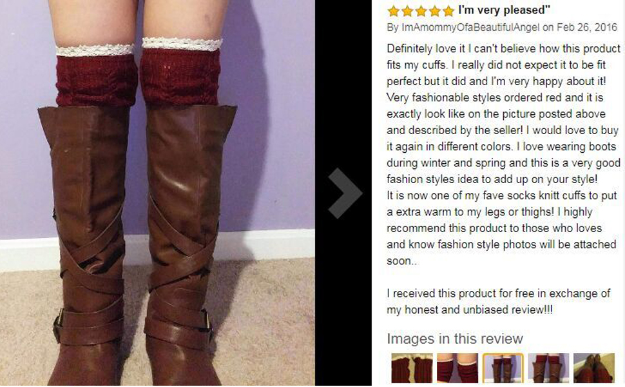
Task: Click the review date Feb 26, 2016
Action: coord(587,27)
